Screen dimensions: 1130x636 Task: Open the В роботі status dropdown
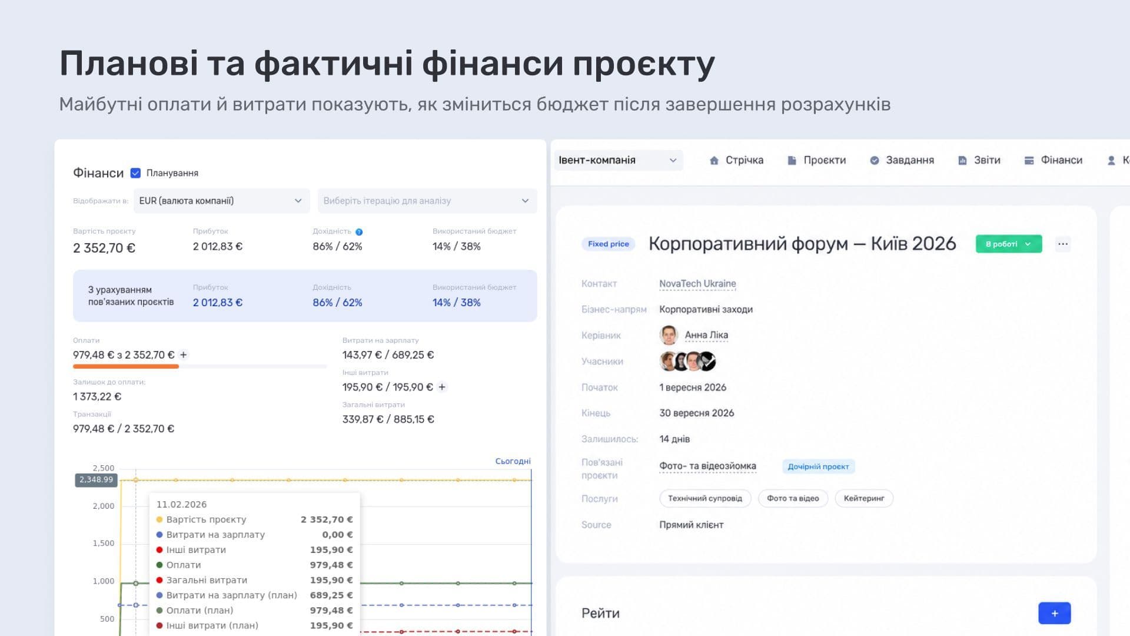1008,244
